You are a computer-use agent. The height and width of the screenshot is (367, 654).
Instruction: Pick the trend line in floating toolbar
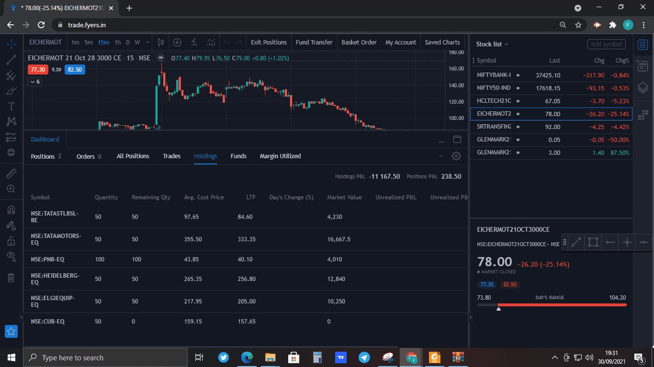(576, 242)
